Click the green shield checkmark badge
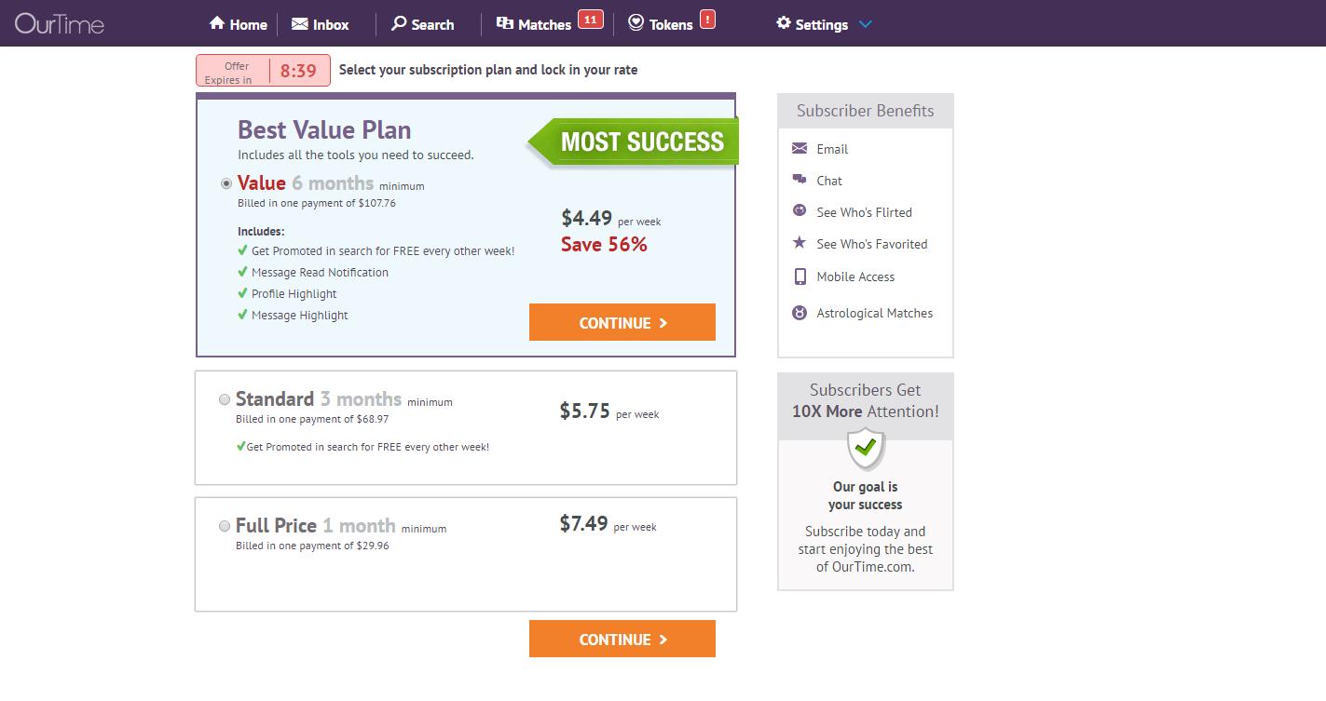The image size is (1326, 701). pyautogui.click(x=866, y=450)
